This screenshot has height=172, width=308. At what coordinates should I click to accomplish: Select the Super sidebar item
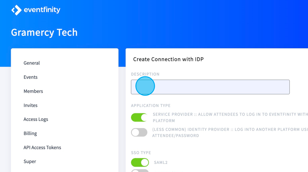pos(30,162)
